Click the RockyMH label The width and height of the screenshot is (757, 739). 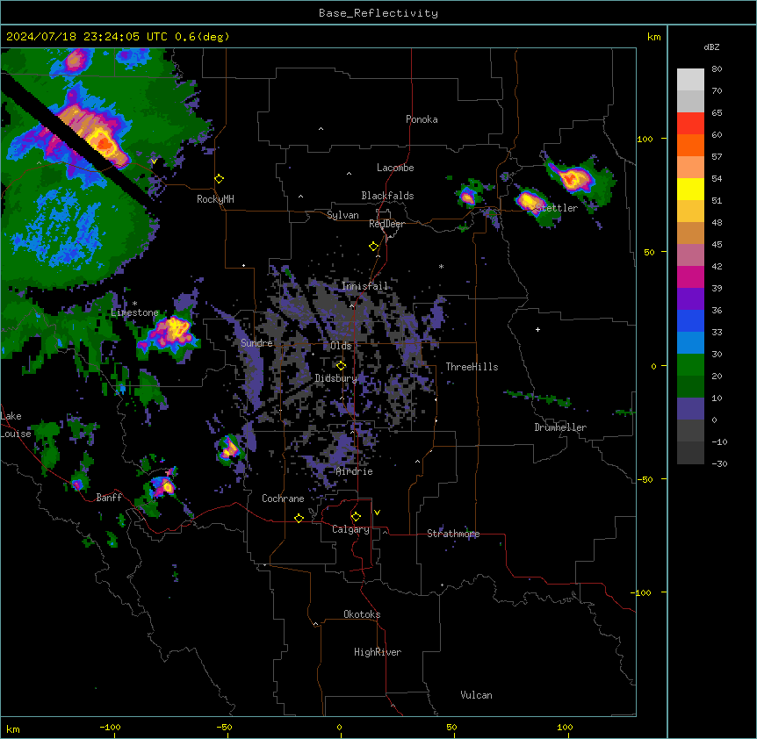point(215,199)
